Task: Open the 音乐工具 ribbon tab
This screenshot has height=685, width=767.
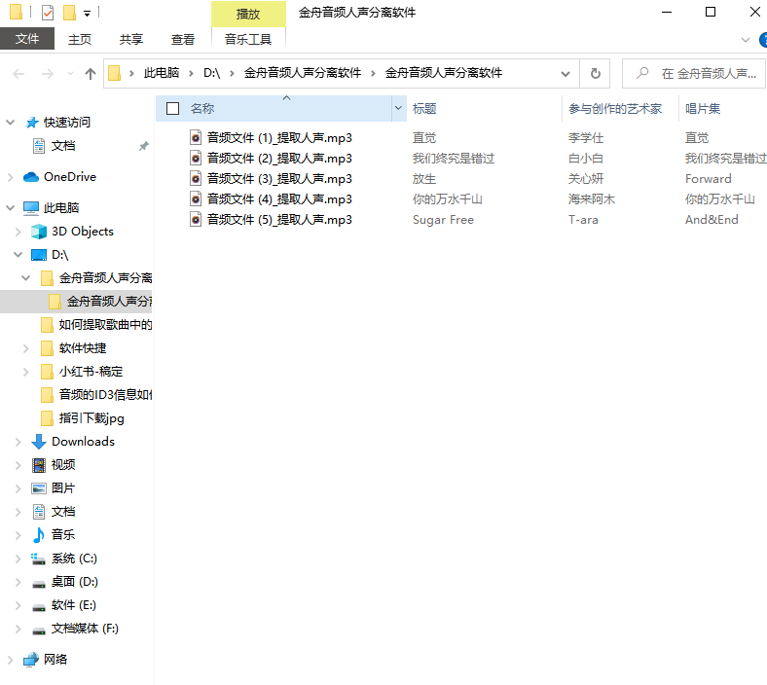Action: [248, 39]
